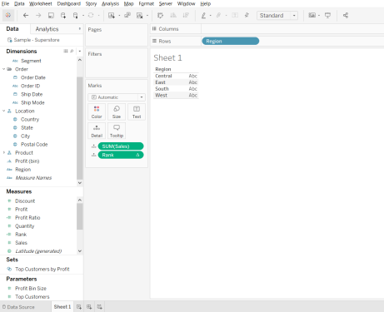Screen dimensions: 384x312
Task: Click the Dimensions search magnifier icon
Action: (x=72, y=51)
